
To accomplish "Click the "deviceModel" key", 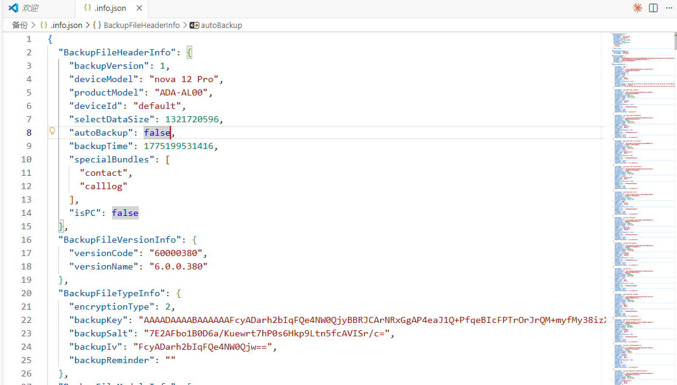I will pyautogui.click(x=103, y=79).
